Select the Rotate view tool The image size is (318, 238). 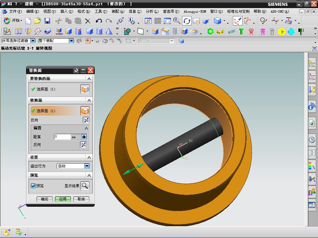click(x=187, y=21)
